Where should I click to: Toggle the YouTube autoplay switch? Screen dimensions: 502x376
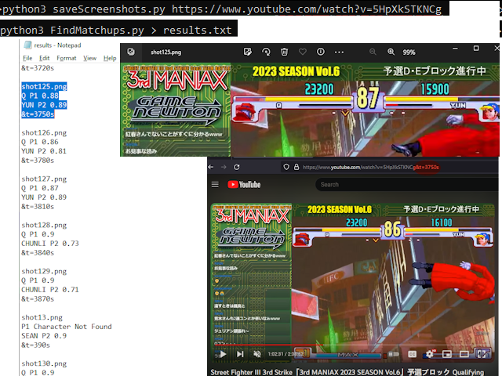tap(394, 354)
